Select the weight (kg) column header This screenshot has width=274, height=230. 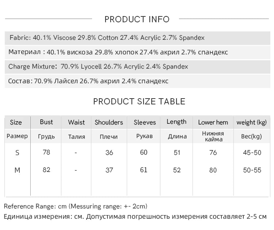pos(252,122)
